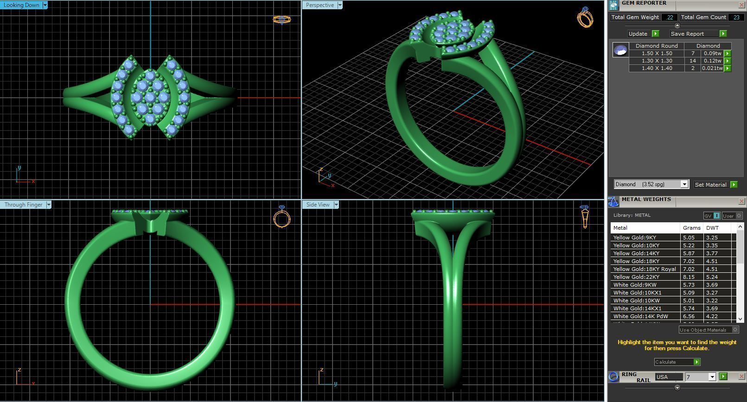
Task: Select the Perspective viewport label
Action: click(x=320, y=5)
